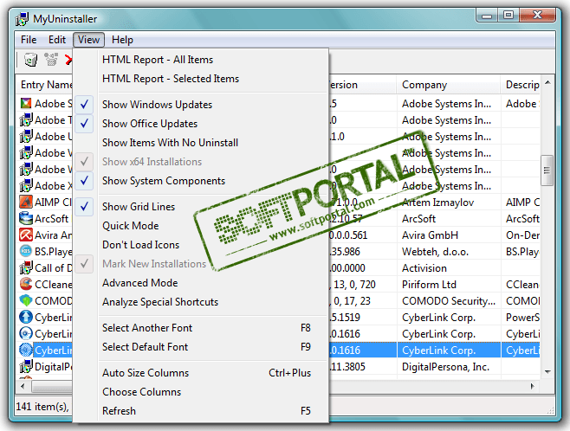
Task: Click the Call of D entry icon
Action: [26, 268]
